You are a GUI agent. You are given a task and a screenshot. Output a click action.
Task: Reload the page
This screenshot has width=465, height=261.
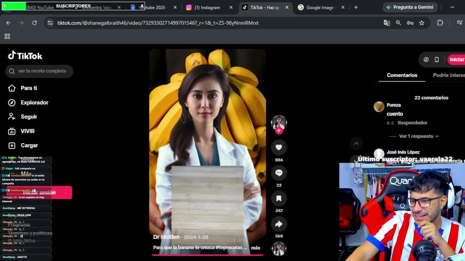[x=35, y=23]
